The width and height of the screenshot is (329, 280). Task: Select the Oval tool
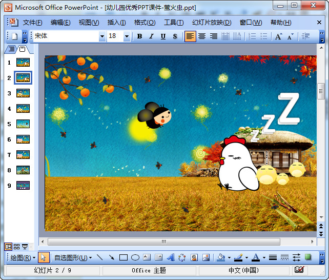pos(135,257)
